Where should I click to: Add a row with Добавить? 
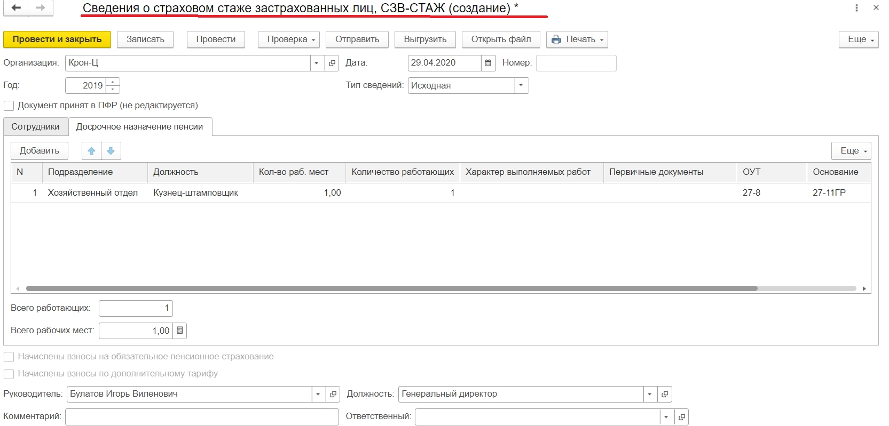[x=40, y=151]
